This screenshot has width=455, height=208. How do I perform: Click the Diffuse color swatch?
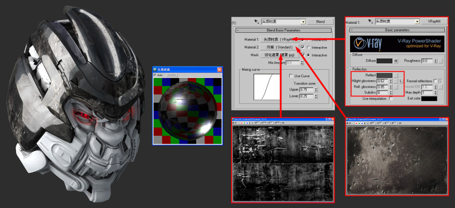(384, 61)
